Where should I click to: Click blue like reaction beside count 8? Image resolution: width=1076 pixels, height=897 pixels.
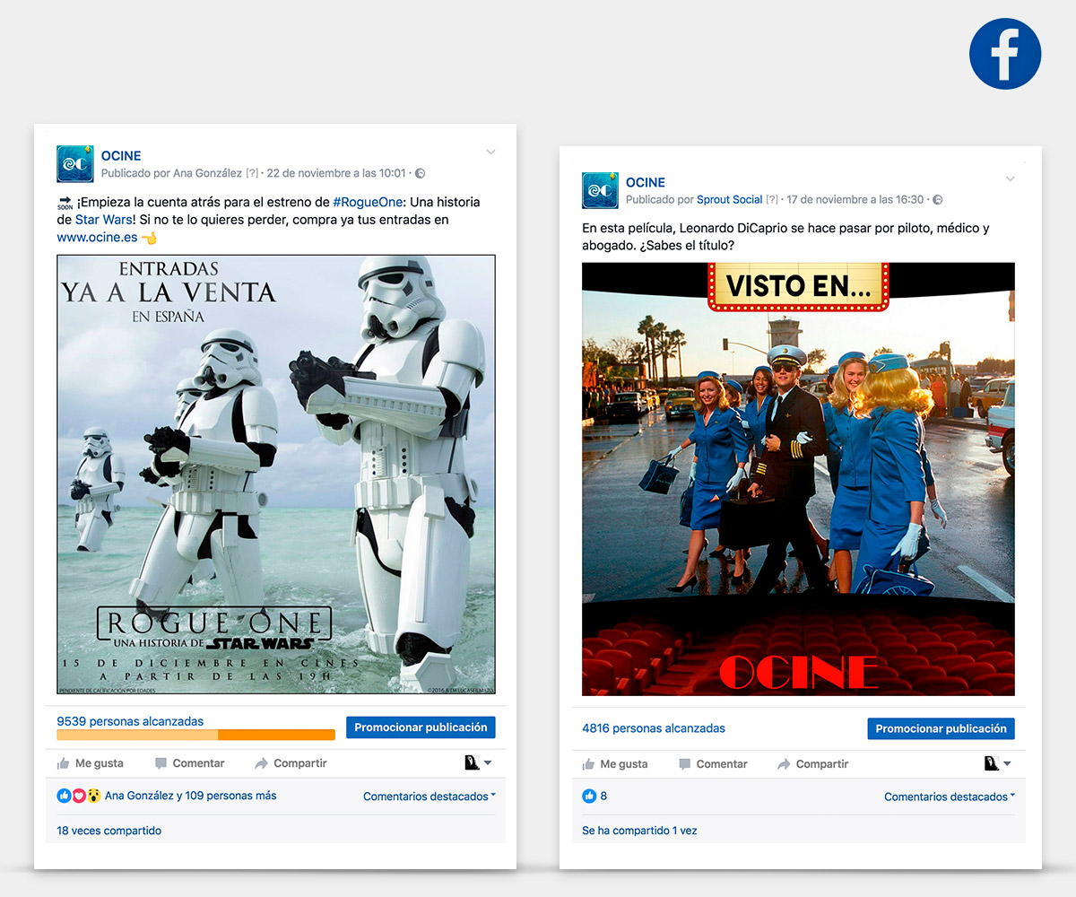[x=589, y=796]
